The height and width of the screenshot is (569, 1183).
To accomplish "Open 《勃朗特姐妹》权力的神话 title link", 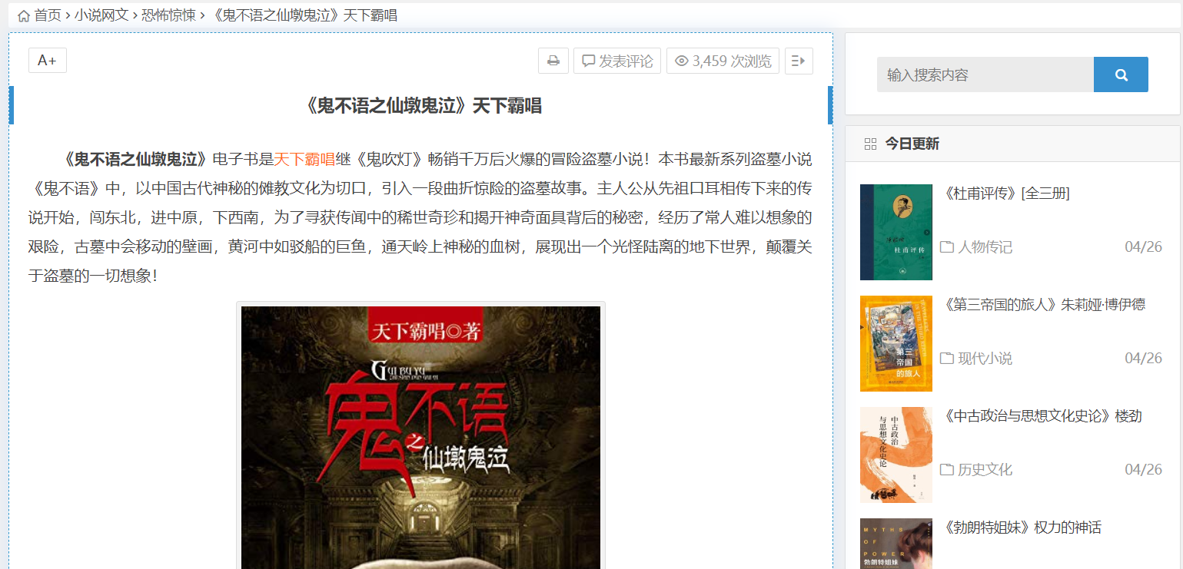I will pos(1022,528).
